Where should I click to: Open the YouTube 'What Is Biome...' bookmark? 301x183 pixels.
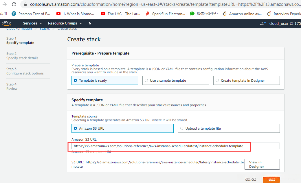75,14
